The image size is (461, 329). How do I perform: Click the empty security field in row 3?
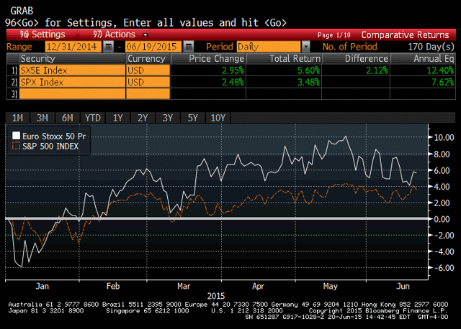[x=72, y=94]
